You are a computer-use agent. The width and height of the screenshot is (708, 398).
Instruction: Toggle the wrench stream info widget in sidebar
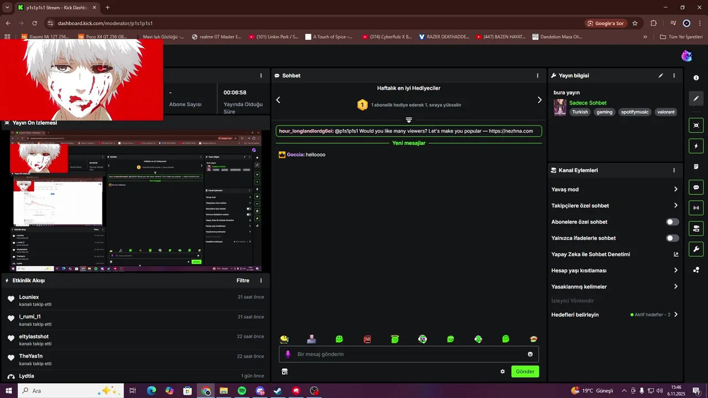pyautogui.click(x=696, y=249)
